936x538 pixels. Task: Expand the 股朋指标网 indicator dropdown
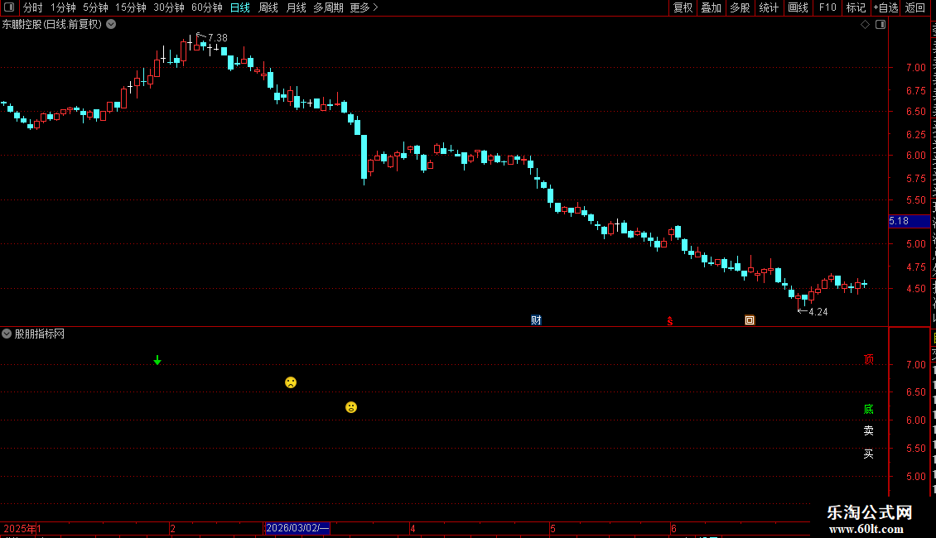pyautogui.click(x=7, y=334)
